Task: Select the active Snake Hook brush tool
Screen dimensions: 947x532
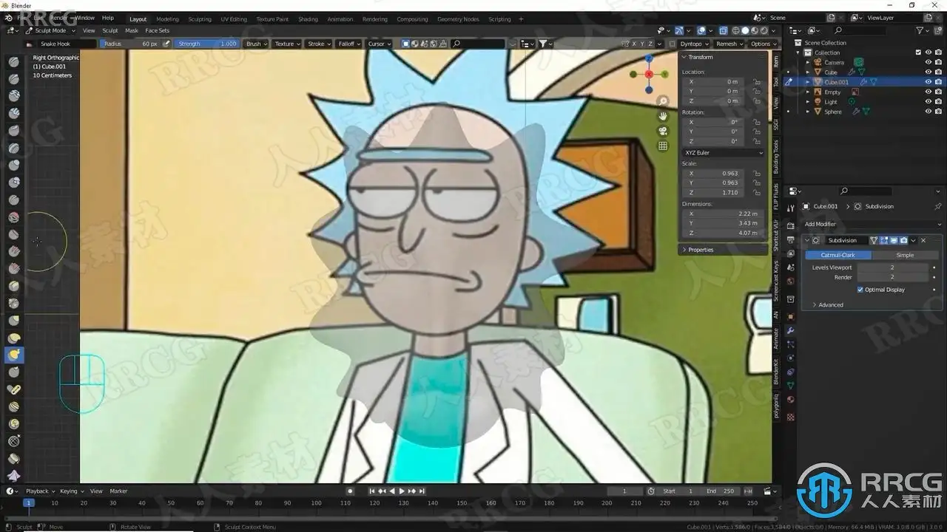Action: coord(14,355)
